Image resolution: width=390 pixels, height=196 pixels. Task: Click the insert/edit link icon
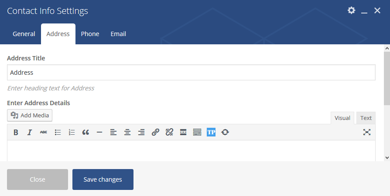click(x=155, y=133)
